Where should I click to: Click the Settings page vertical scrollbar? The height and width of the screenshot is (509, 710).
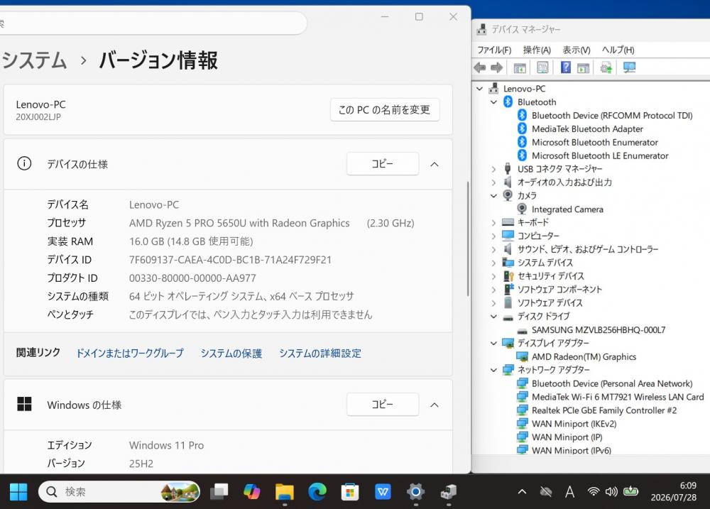468,239
